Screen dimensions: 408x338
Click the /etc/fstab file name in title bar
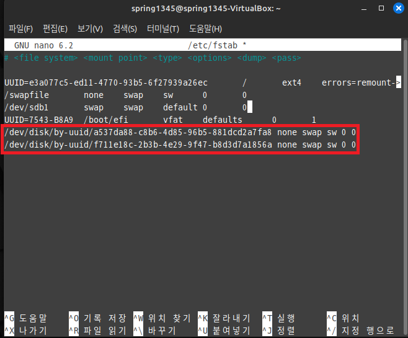[x=213, y=45]
